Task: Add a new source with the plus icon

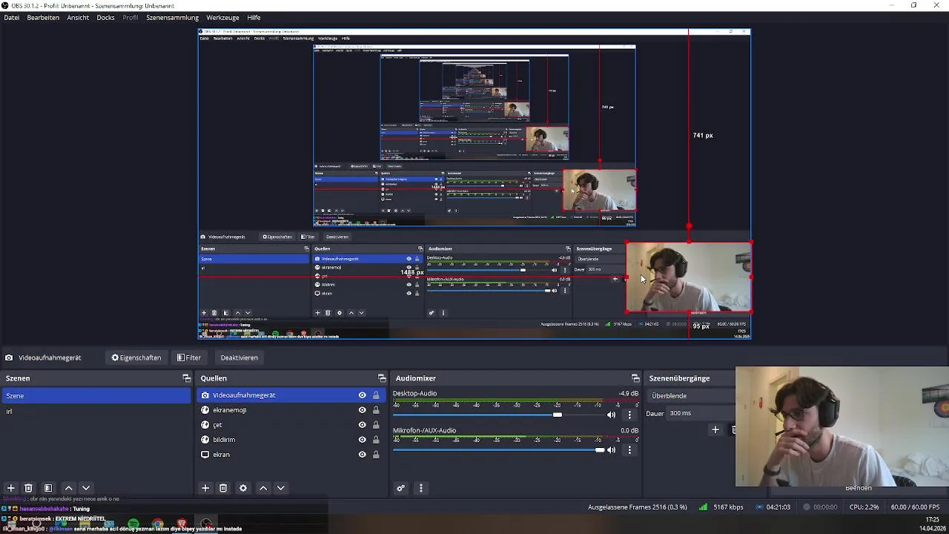Action: 205,488
